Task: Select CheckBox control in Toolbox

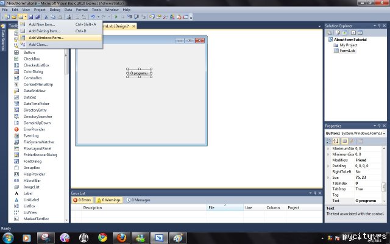Action: [x=32, y=59]
